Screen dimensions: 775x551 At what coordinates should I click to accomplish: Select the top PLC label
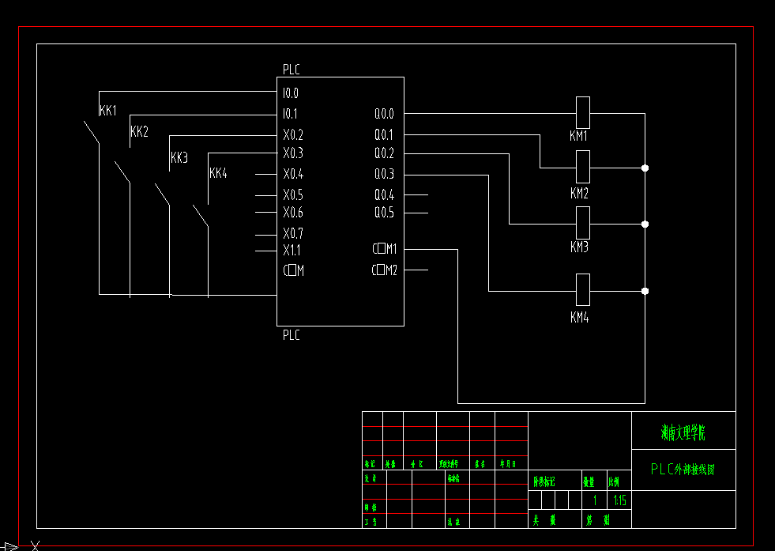tap(292, 70)
